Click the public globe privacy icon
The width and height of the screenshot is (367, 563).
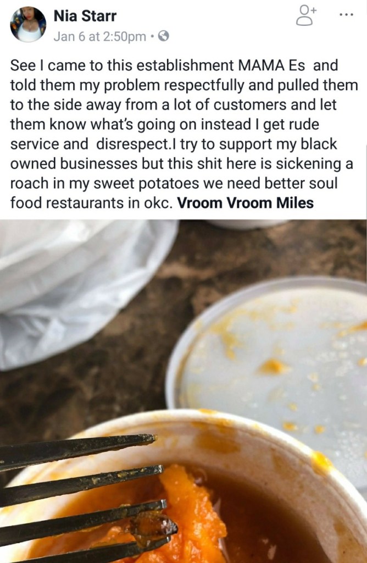tap(164, 36)
